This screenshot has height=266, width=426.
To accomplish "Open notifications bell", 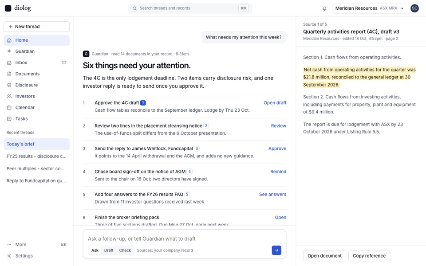I will point(324,8).
